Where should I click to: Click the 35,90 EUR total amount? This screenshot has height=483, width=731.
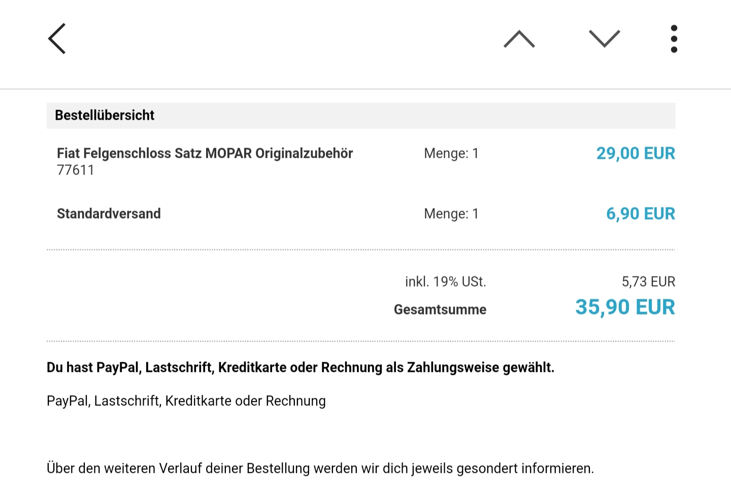click(625, 307)
